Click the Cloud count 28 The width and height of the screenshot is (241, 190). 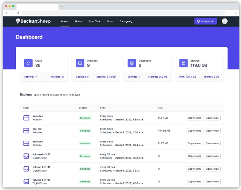click(x=38, y=65)
